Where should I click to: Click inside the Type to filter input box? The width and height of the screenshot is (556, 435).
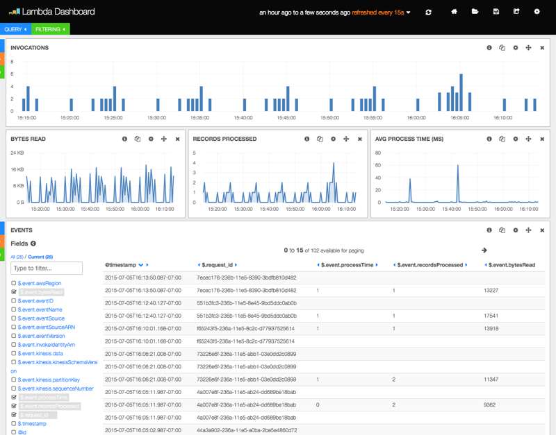(47, 268)
